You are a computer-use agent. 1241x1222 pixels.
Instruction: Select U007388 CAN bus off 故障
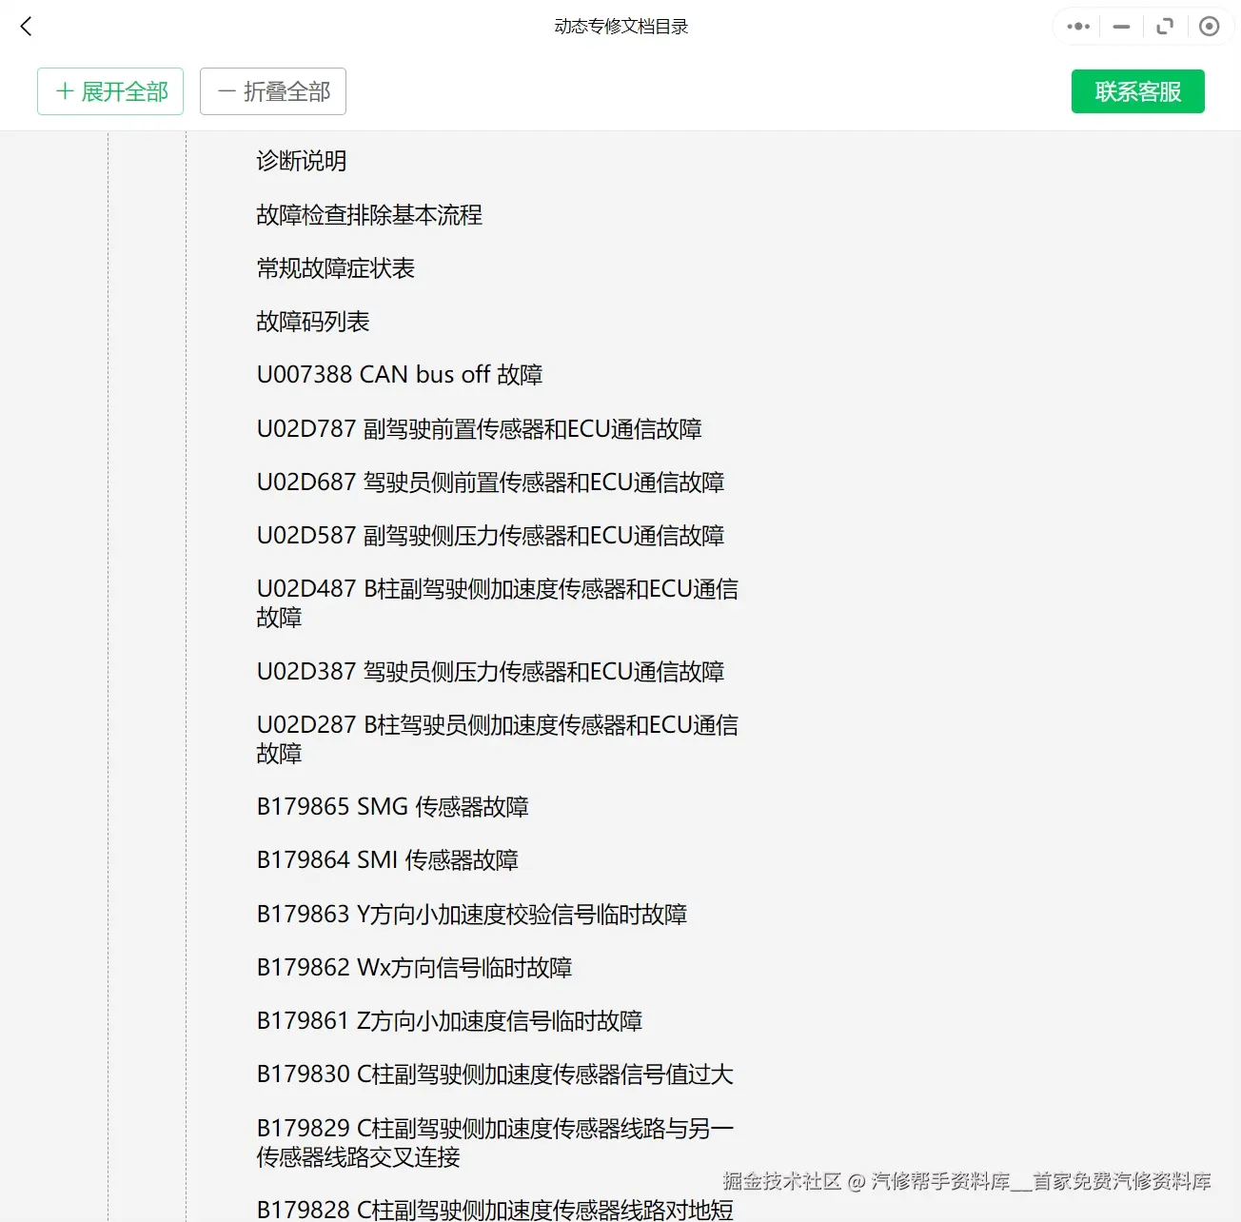click(400, 374)
